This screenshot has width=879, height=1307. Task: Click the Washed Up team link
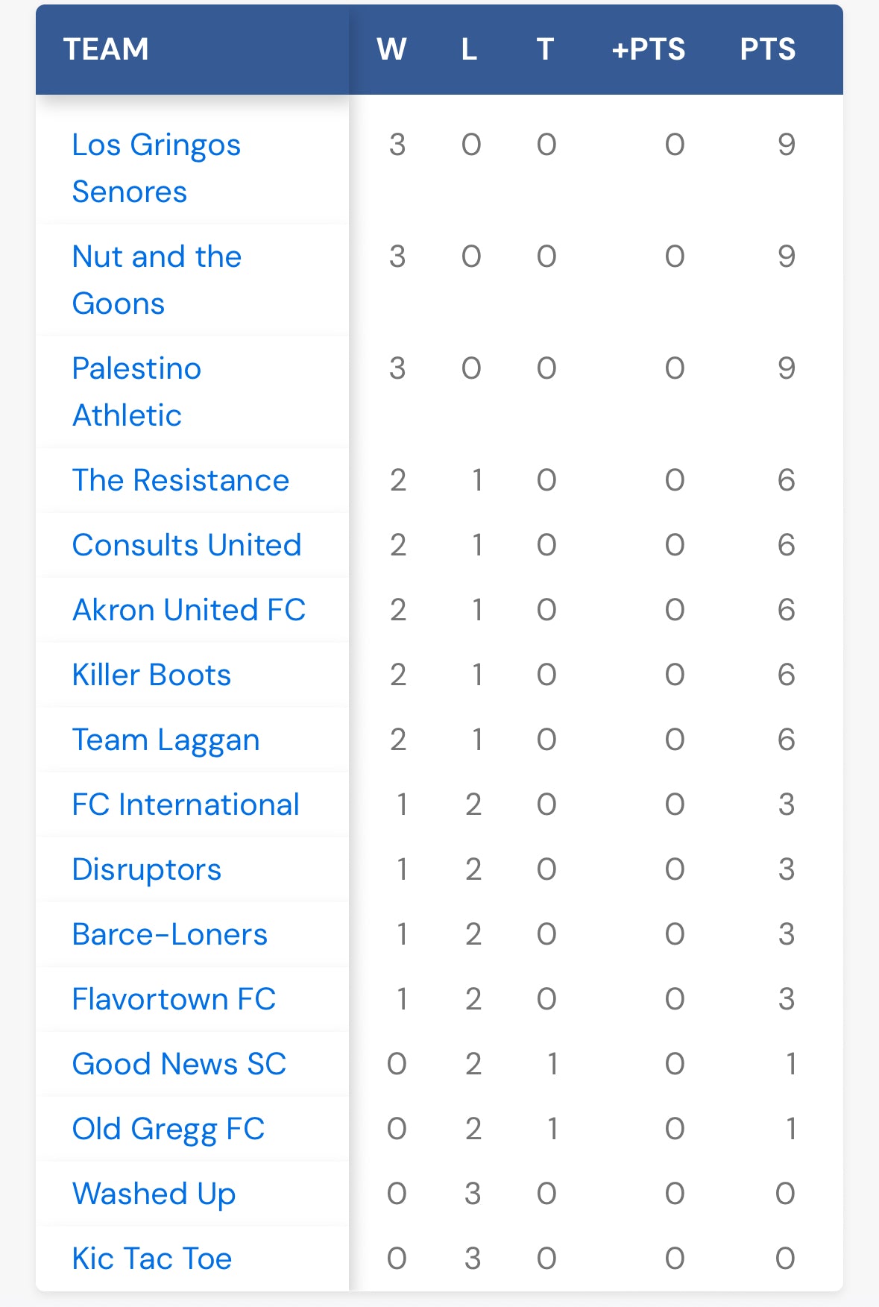point(154,1194)
